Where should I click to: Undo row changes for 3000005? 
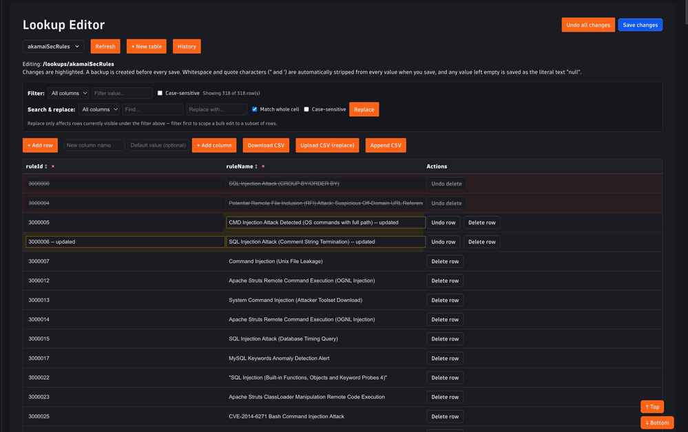pyautogui.click(x=443, y=223)
